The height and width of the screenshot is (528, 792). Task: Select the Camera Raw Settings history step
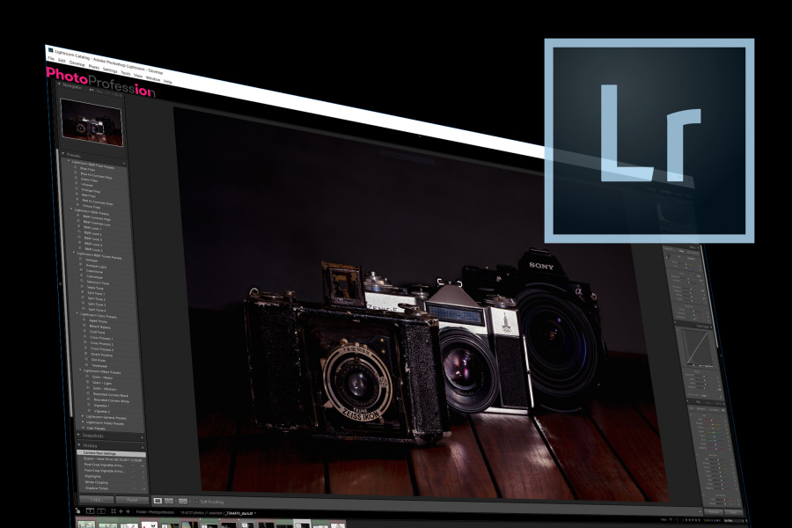(x=112, y=453)
